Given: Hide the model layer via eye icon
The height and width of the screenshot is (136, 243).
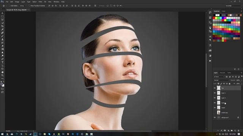Looking at the screenshot, I should pos(215,108).
